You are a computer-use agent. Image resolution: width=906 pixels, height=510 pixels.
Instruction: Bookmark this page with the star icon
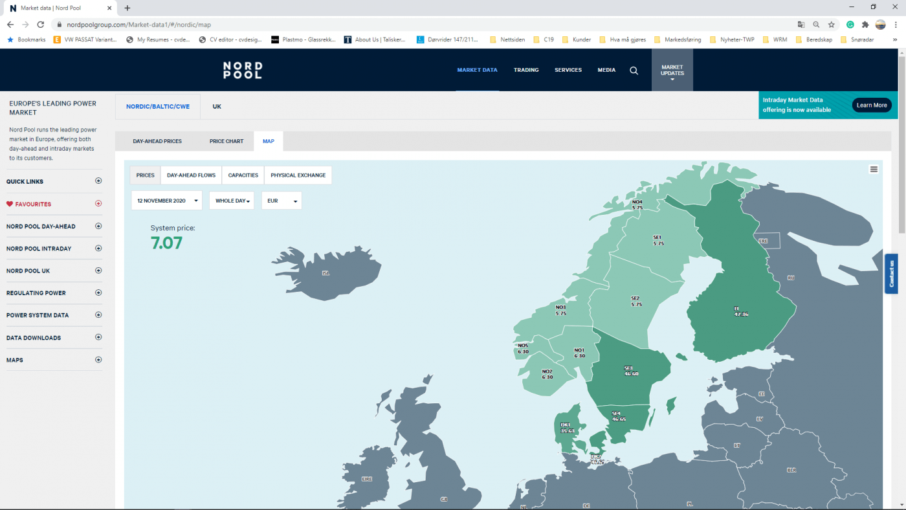pos(832,25)
